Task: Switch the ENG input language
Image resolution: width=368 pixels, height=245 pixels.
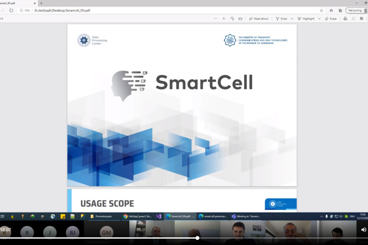Action: [x=352, y=217]
